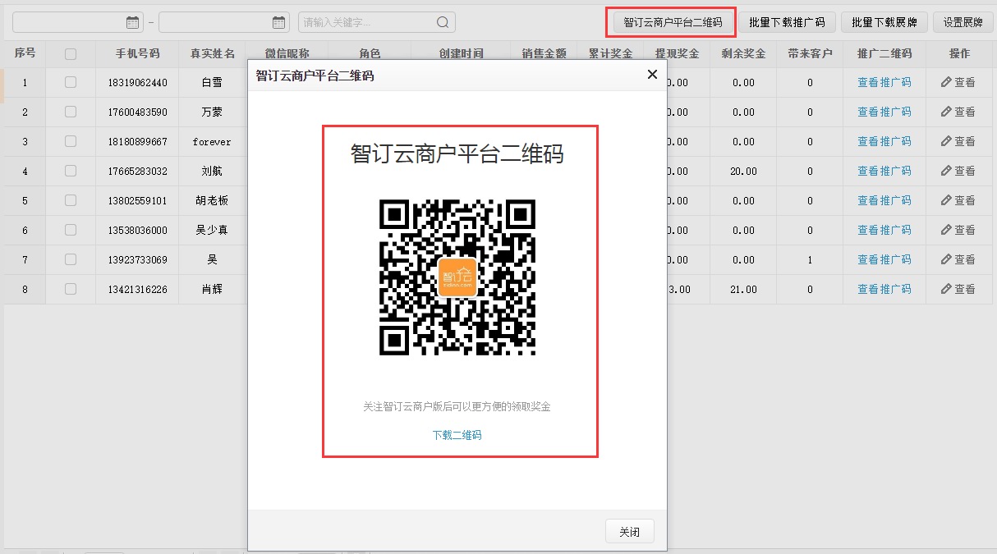Screen dimensions: 997x554
Task: Select phone number 18180899667
Action: [x=137, y=142]
